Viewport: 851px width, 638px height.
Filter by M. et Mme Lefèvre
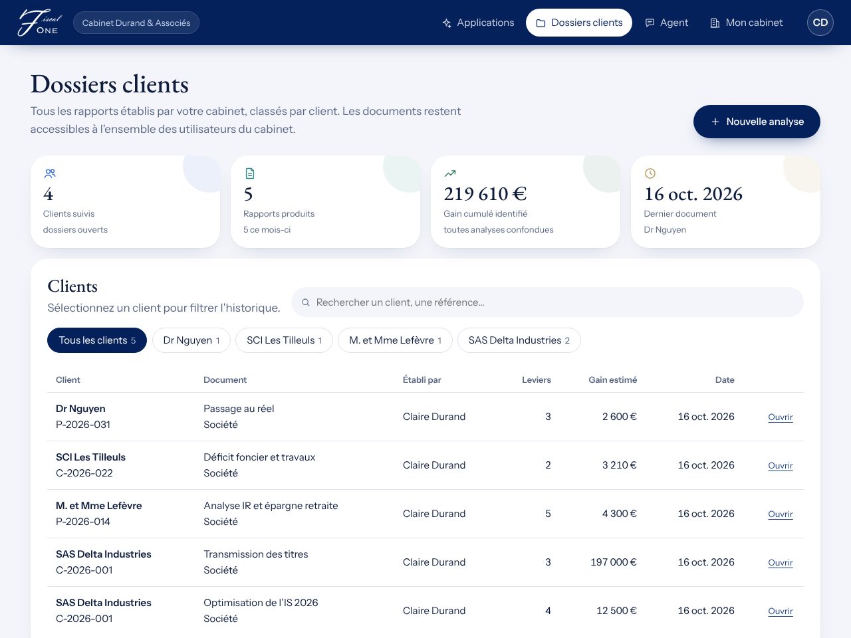coord(396,340)
